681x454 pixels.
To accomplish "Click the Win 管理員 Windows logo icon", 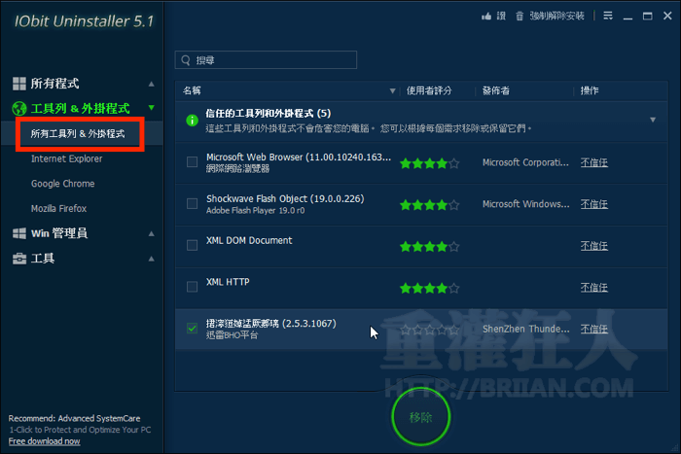I will click(x=18, y=233).
